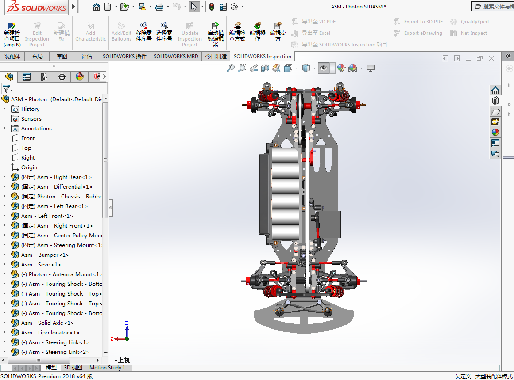The image size is (514, 380).
Task: Click the search files input field
Action: [x=495, y=7]
